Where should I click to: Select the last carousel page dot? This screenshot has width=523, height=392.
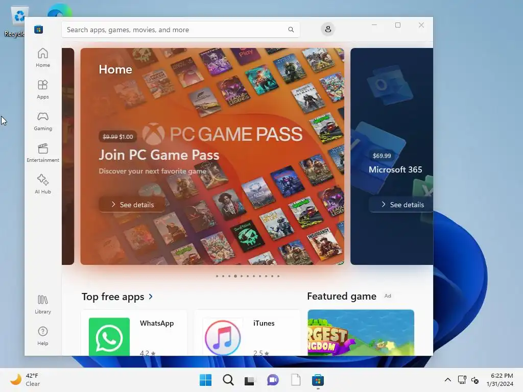pyautogui.click(x=278, y=276)
